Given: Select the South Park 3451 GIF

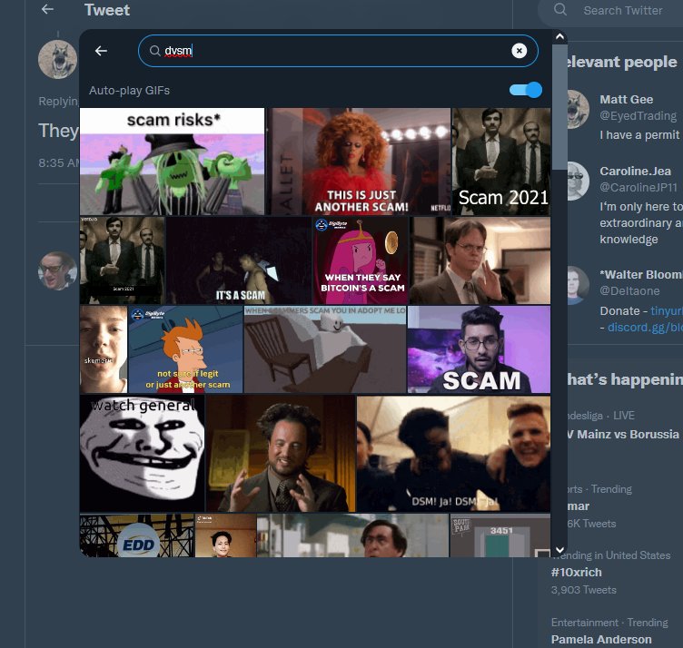Looking at the screenshot, I should pos(500,535).
